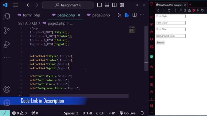
Task: Open Problems via errors and warnings count
Action: [x=19, y=113]
